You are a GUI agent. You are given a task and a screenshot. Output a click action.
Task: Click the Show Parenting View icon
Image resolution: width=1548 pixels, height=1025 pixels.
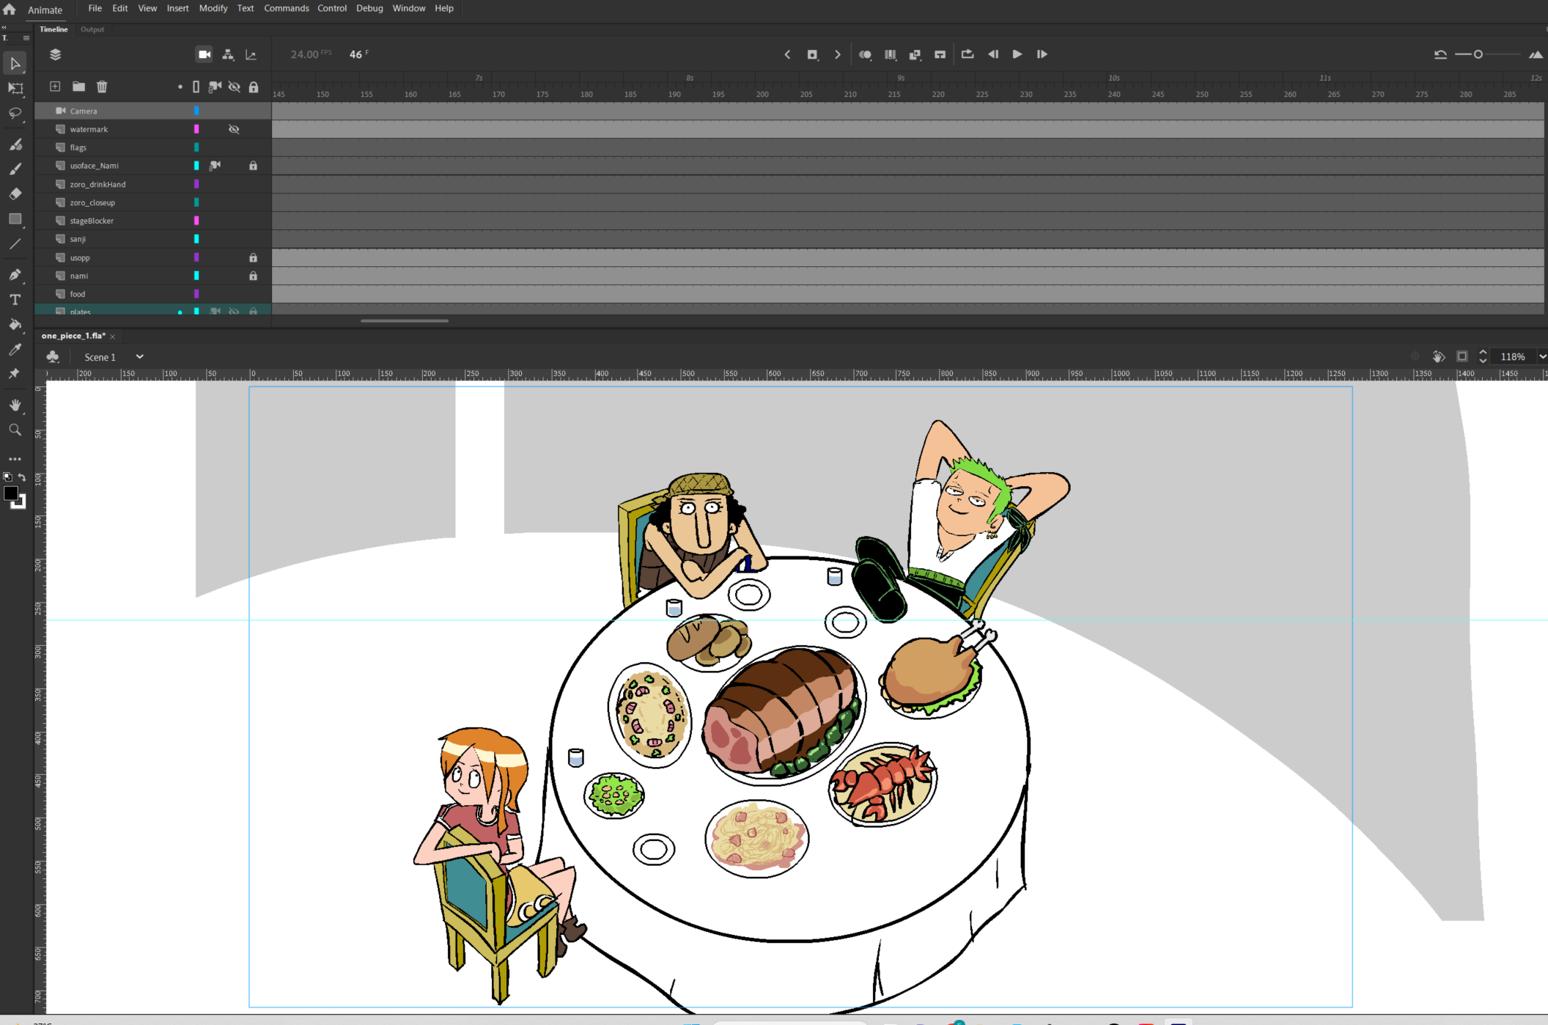click(228, 54)
